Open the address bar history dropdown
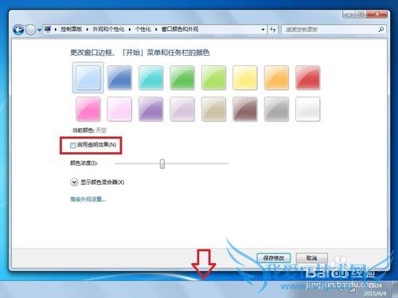Image resolution: width=398 pixels, height=298 pixels. pos(263,29)
